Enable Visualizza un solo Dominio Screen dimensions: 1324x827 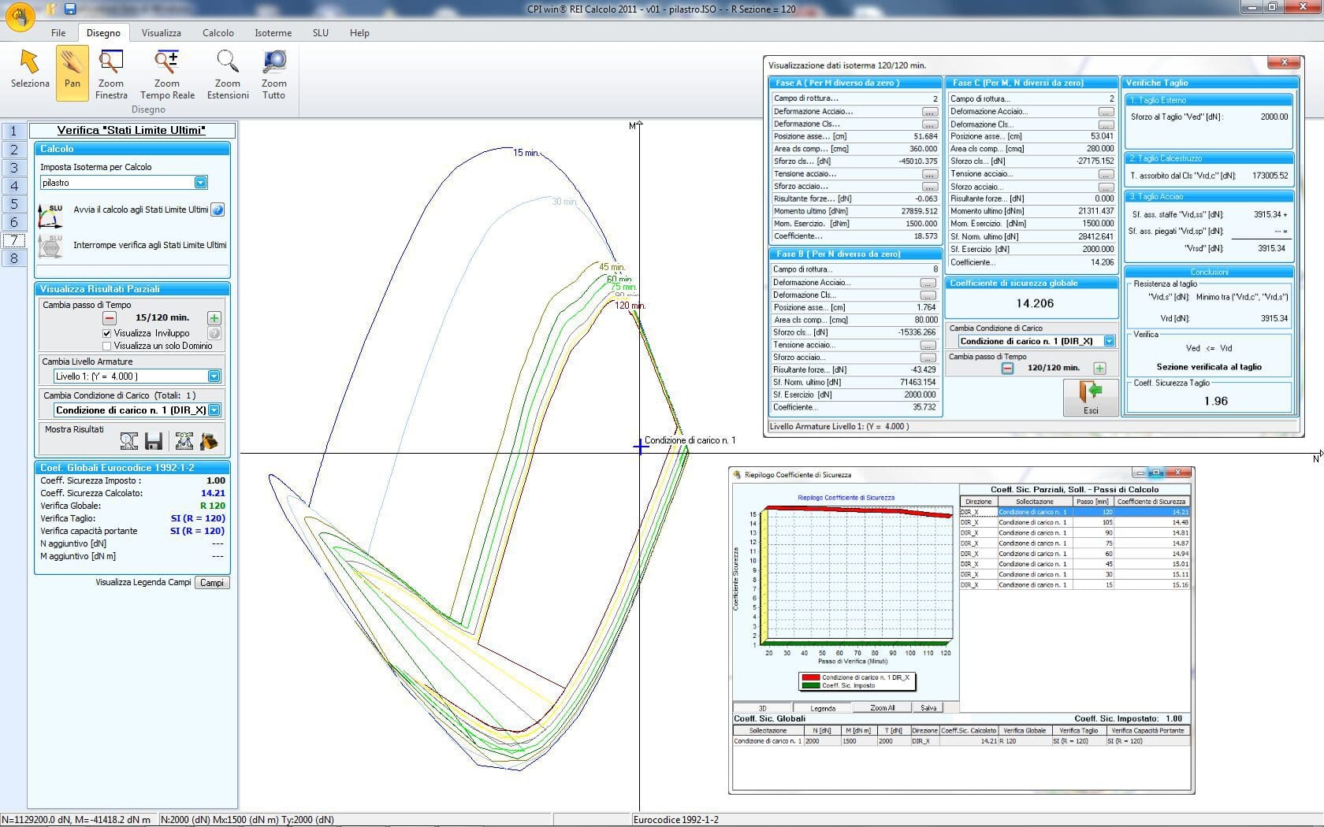(x=106, y=345)
